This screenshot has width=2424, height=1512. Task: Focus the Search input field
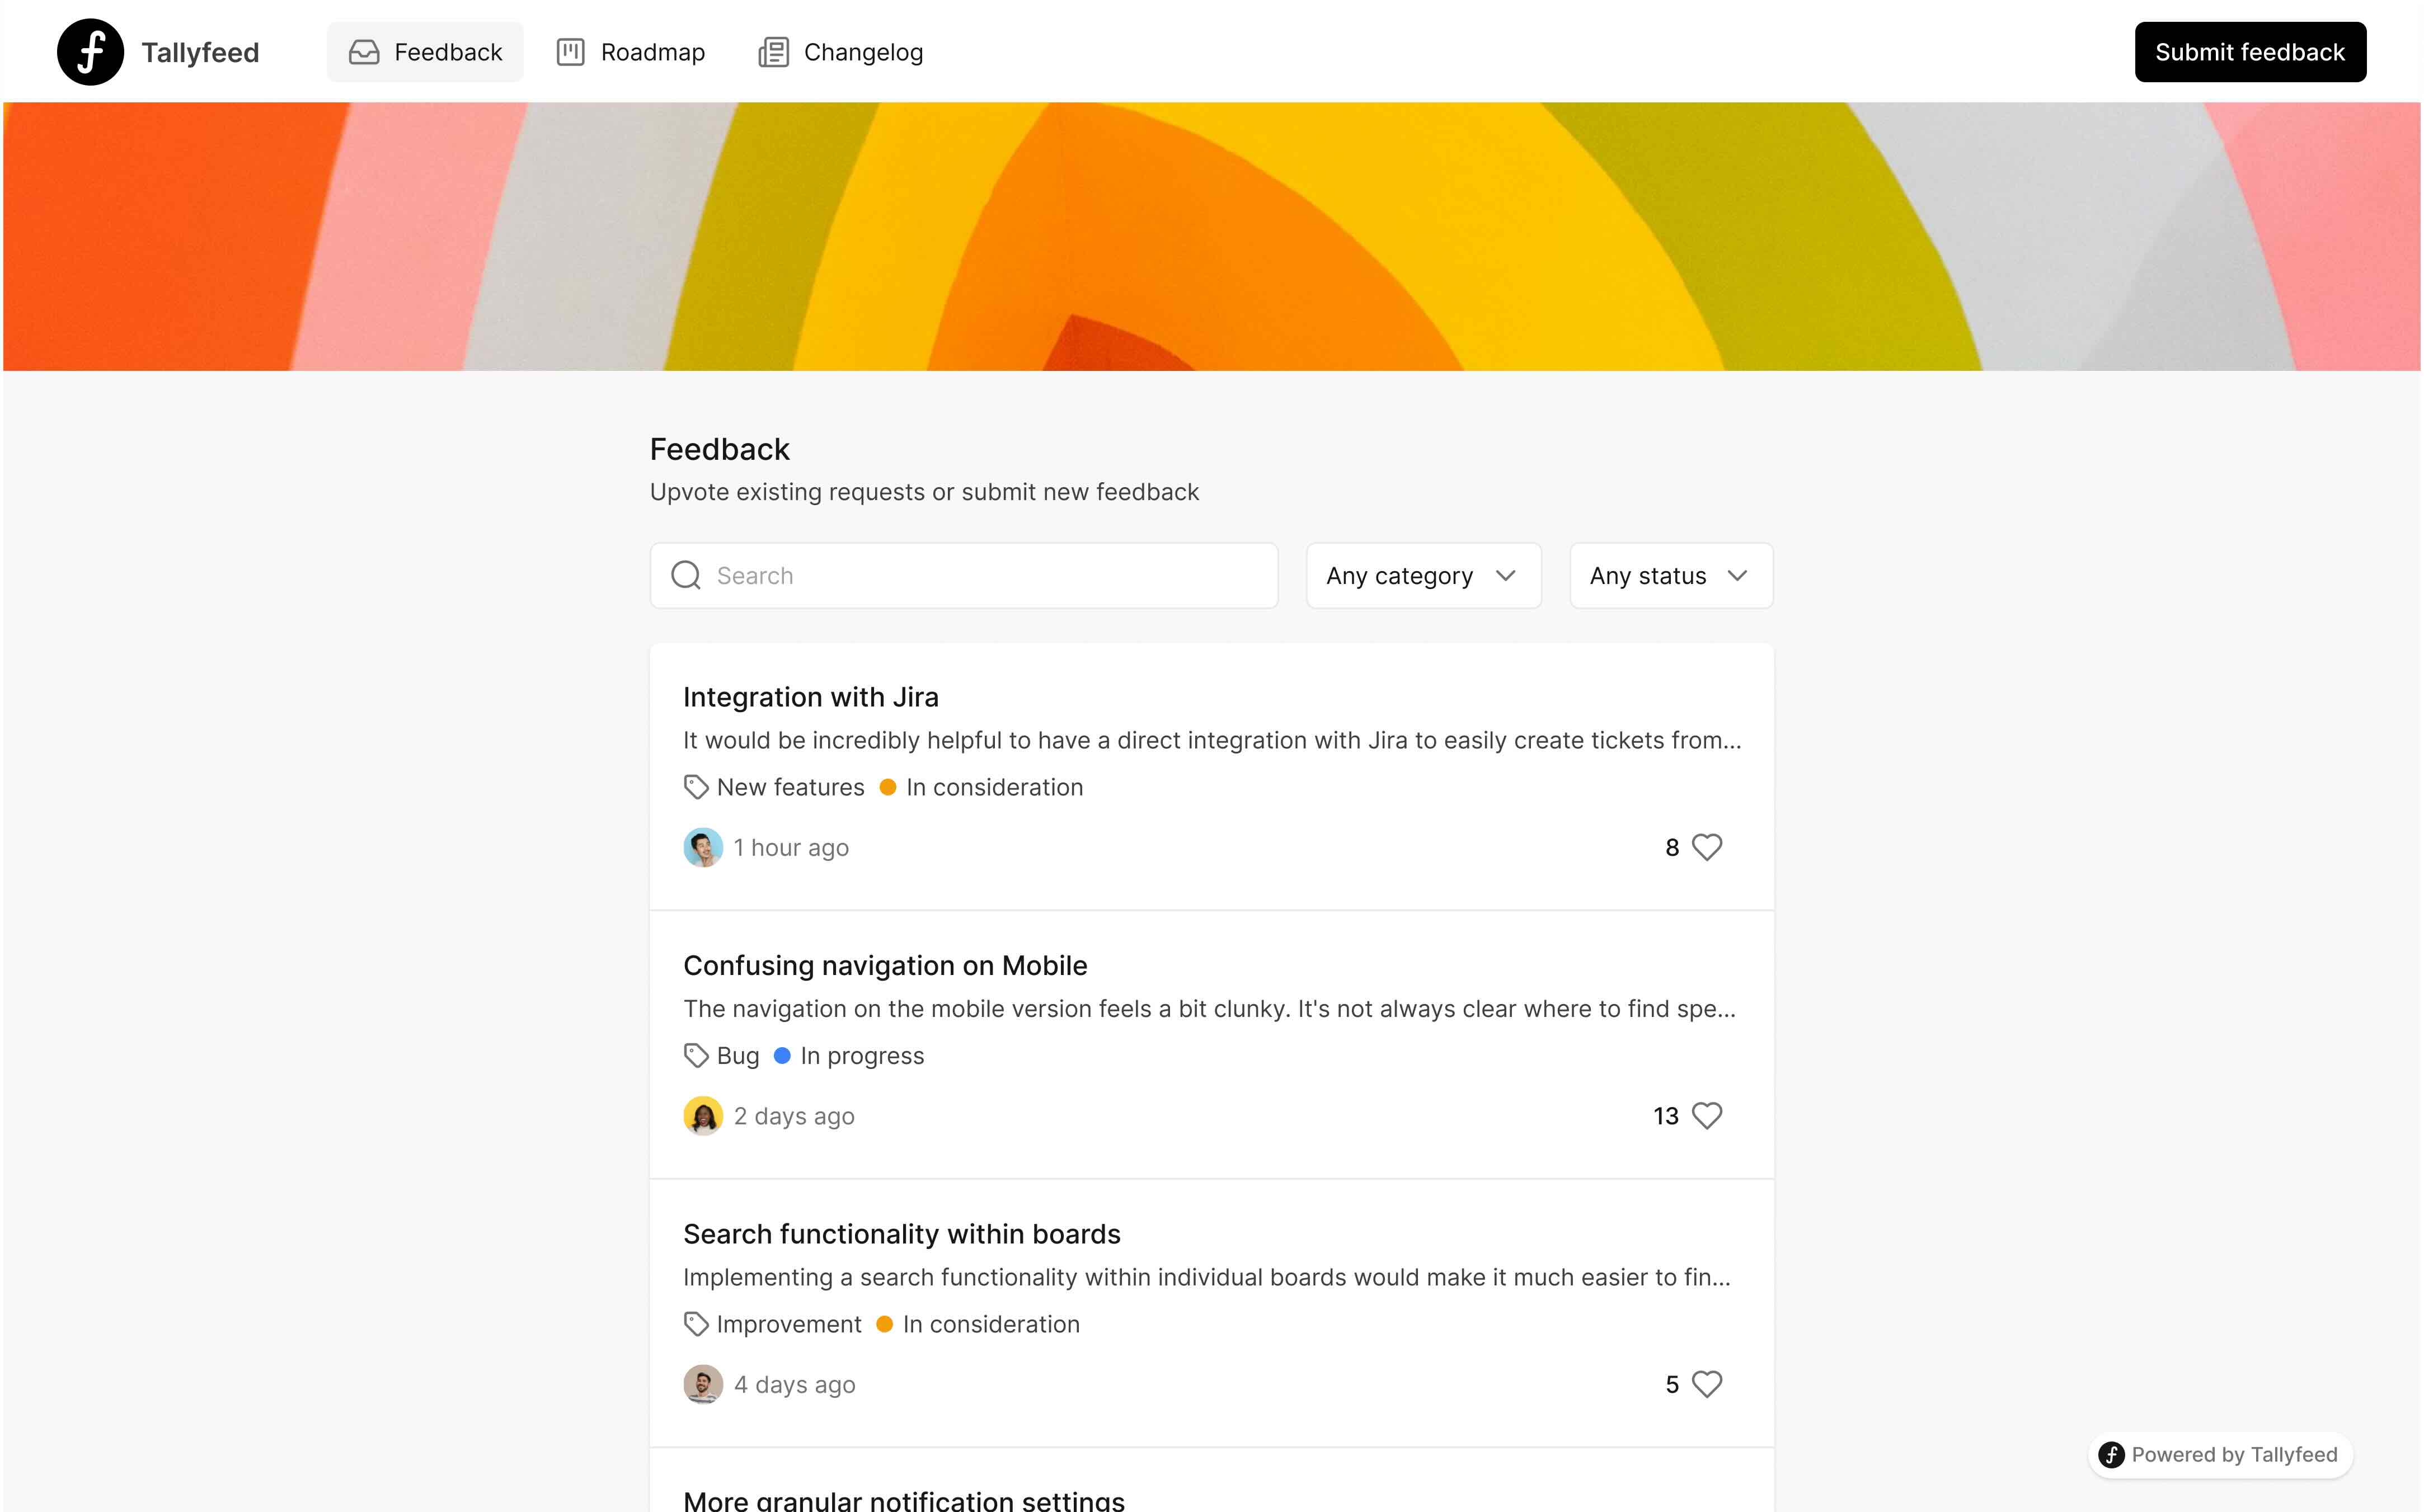pos(964,575)
